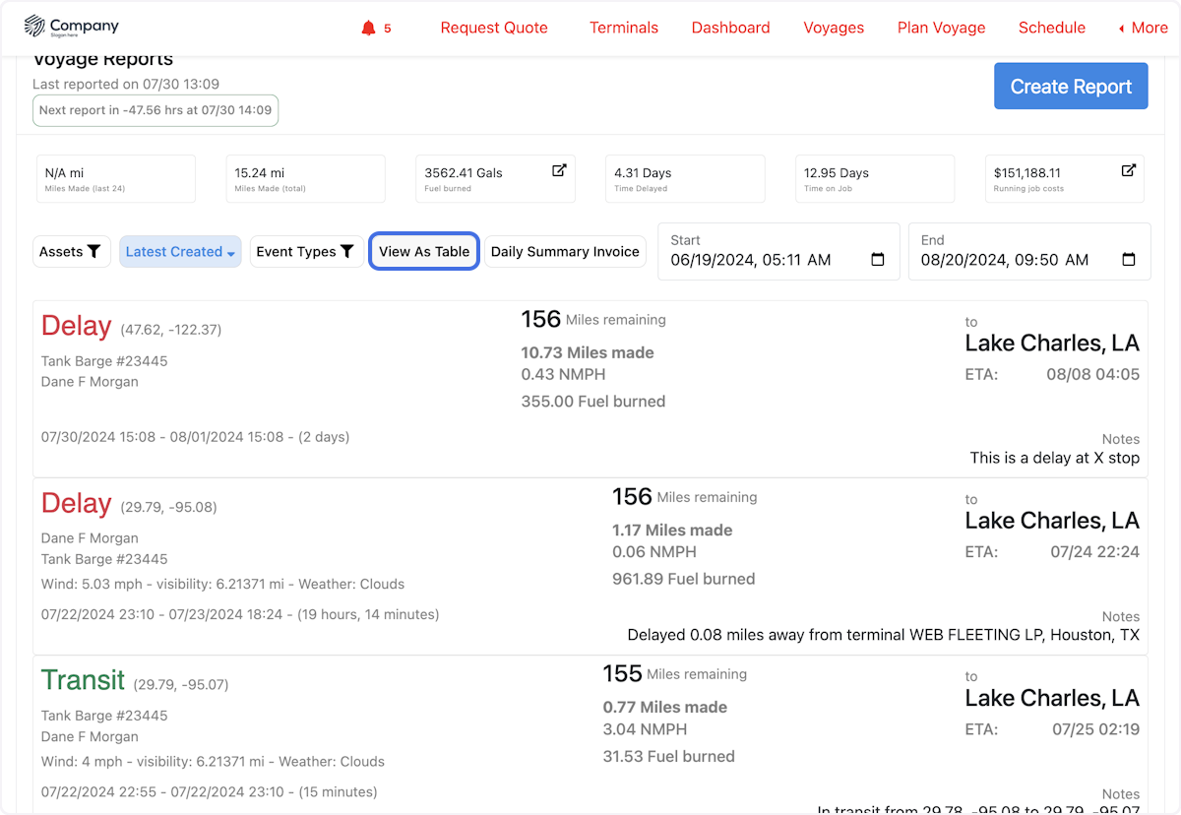Select the Miles Made total stat card

coord(305,179)
